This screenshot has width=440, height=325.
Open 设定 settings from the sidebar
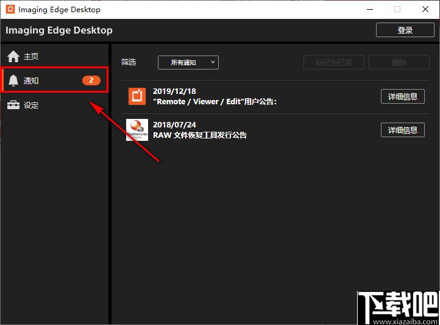tap(54, 105)
